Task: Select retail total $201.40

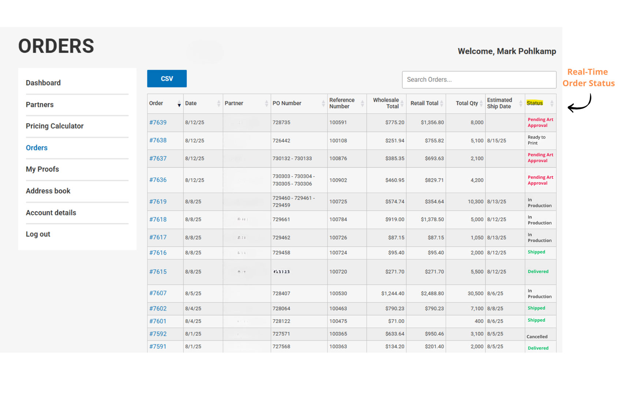Action: pyautogui.click(x=434, y=346)
